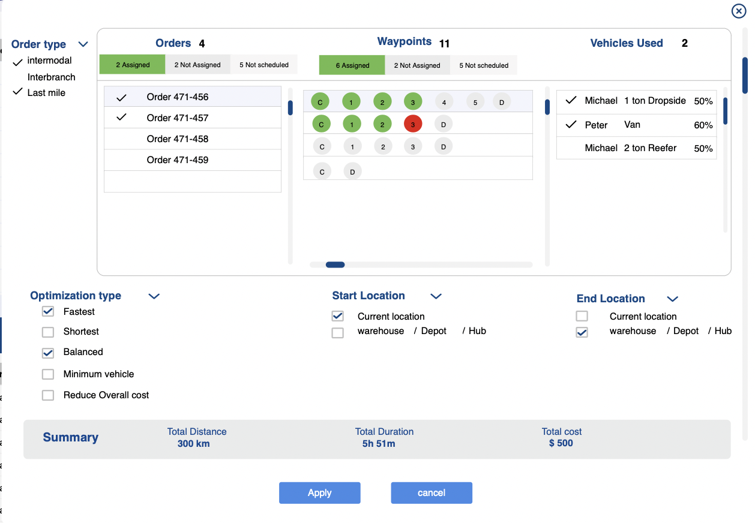Click the waypoints horizontal scrollbar thumb
The height and width of the screenshot is (523, 755).
coord(335,264)
